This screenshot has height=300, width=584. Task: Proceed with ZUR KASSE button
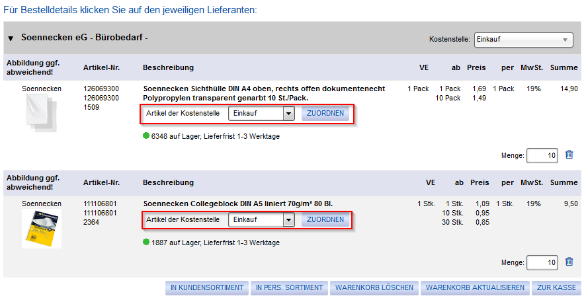click(x=556, y=287)
